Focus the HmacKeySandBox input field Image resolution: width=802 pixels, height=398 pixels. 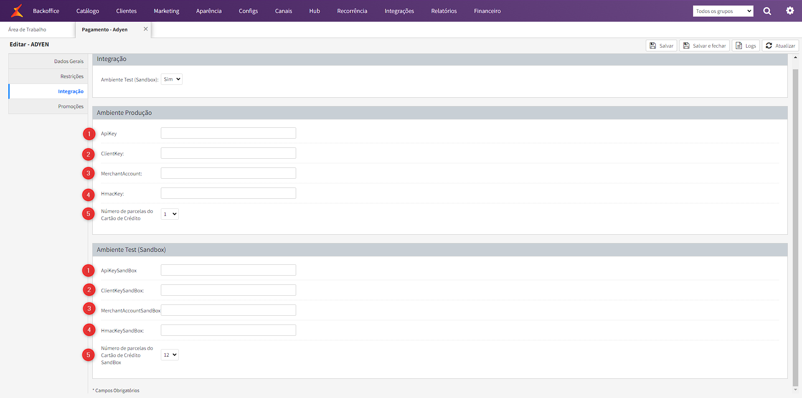tap(228, 330)
